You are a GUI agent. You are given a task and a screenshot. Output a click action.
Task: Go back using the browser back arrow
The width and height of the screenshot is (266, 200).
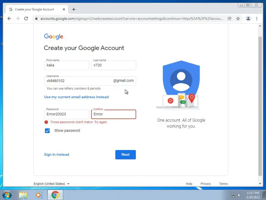pos(9,18)
